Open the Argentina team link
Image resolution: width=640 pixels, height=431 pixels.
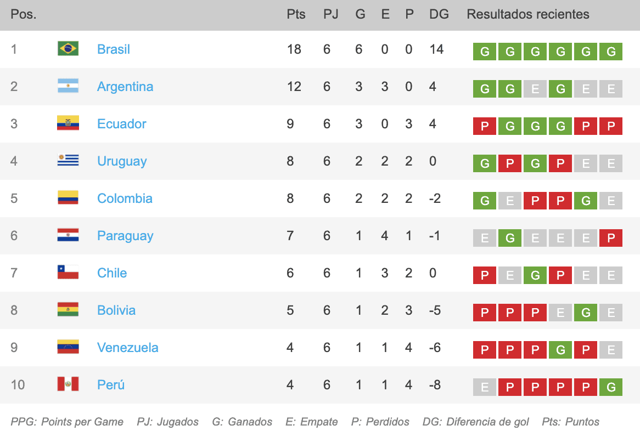click(125, 87)
